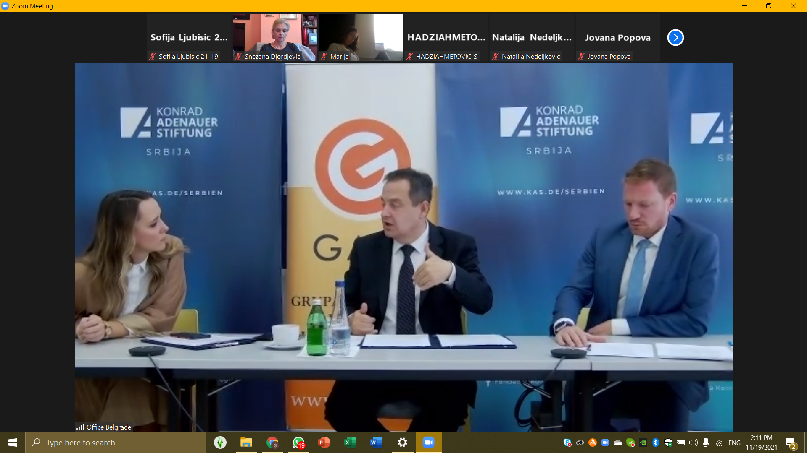This screenshot has height=453, width=807.
Task: Select Snezana Djordjevic video thumbnail
Action: click(x=275, y=37)
